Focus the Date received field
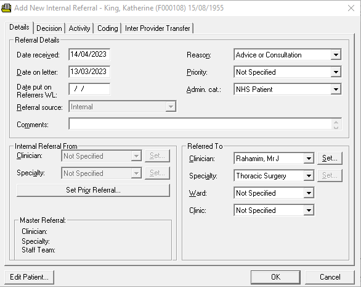Image resolution: width=361 pixels, height=287 pixels. click(89, 54)
